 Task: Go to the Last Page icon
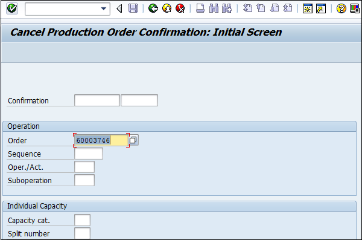[x=288, y=8]
